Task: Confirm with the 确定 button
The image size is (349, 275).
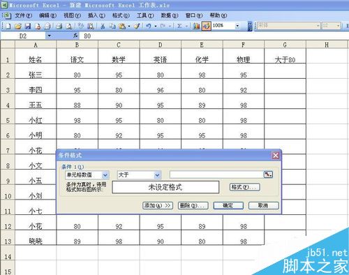Action: click(x=228, y=205)
